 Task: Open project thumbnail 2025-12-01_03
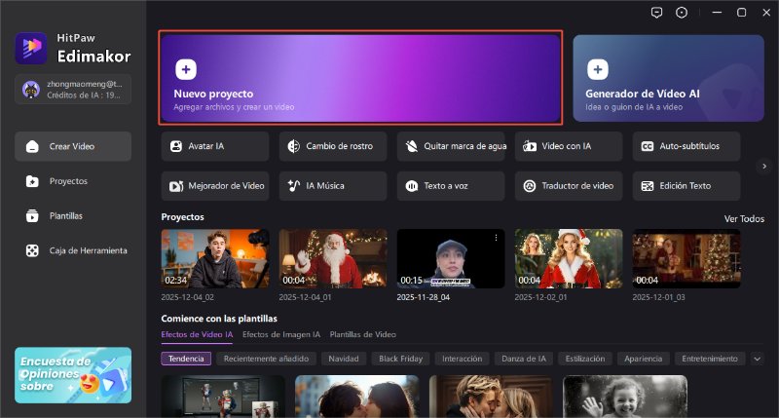pyautogui.click(x=686, y=258)
